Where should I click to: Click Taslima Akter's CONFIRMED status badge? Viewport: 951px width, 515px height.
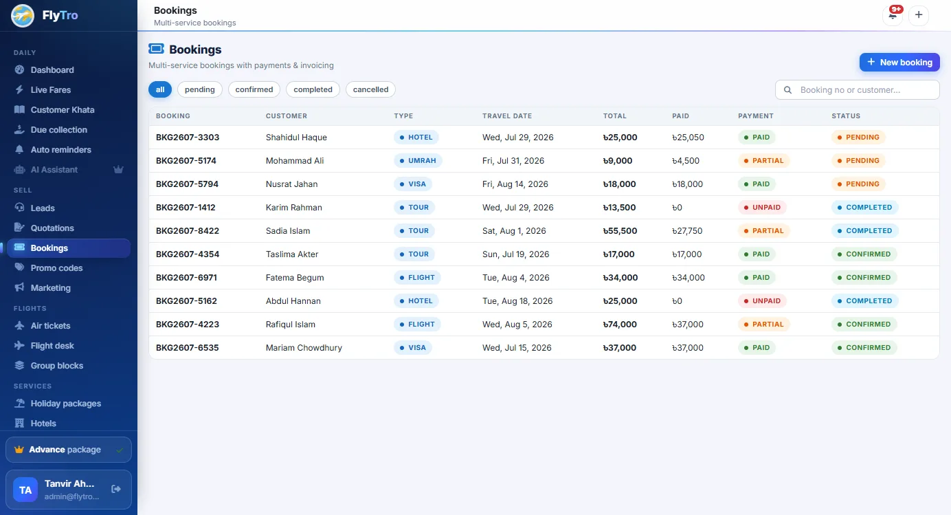click(x=864, y=254)
